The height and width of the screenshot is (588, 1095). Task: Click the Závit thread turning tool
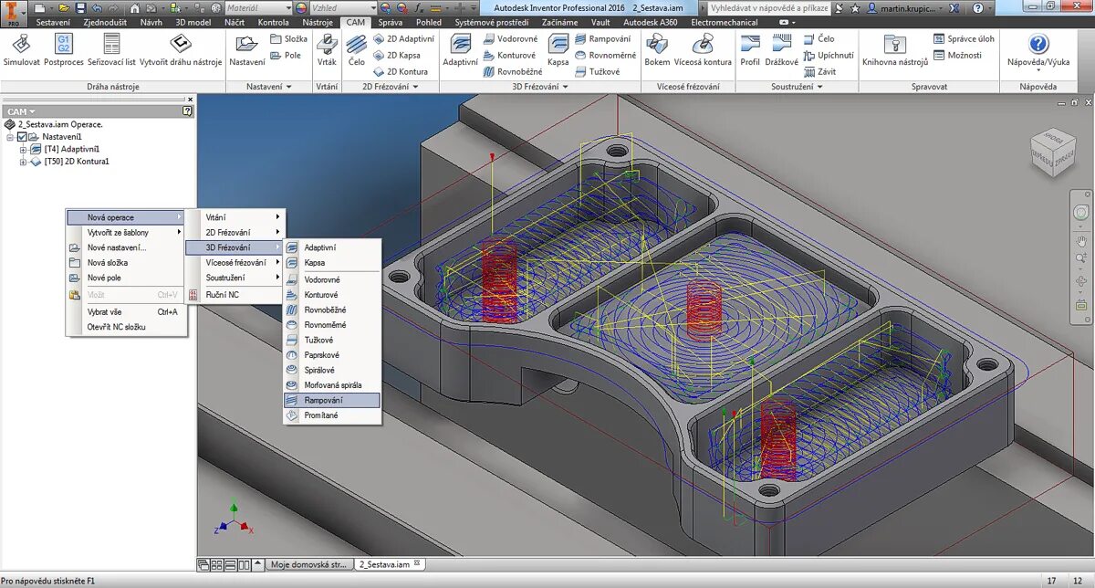click(x=819, y=71)
